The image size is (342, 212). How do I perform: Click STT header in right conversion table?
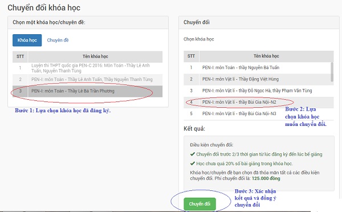(x=191, y=56)
